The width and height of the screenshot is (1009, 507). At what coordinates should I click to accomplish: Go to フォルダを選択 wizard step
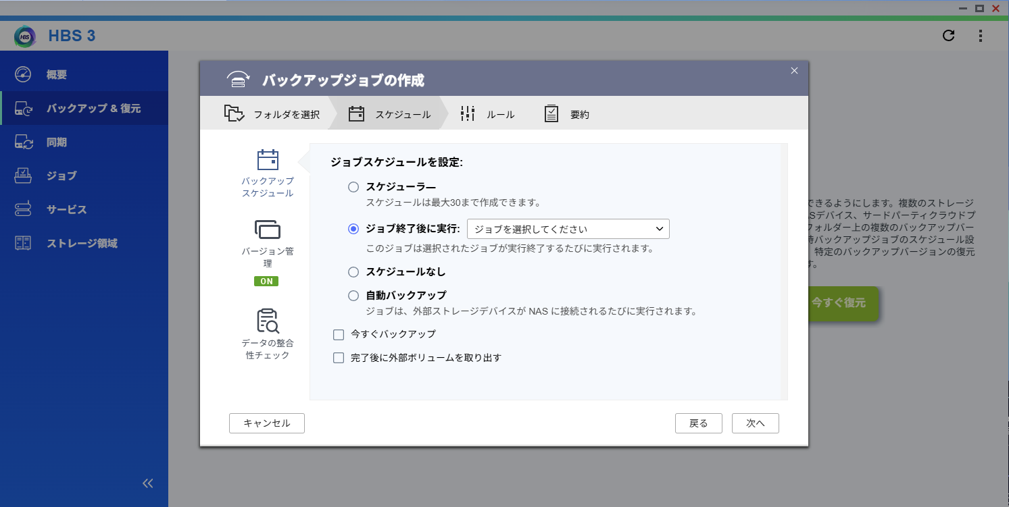(272, 114)
